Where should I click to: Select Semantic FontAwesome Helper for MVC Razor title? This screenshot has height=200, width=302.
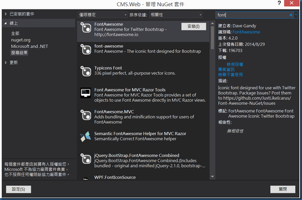pos(140,133)
